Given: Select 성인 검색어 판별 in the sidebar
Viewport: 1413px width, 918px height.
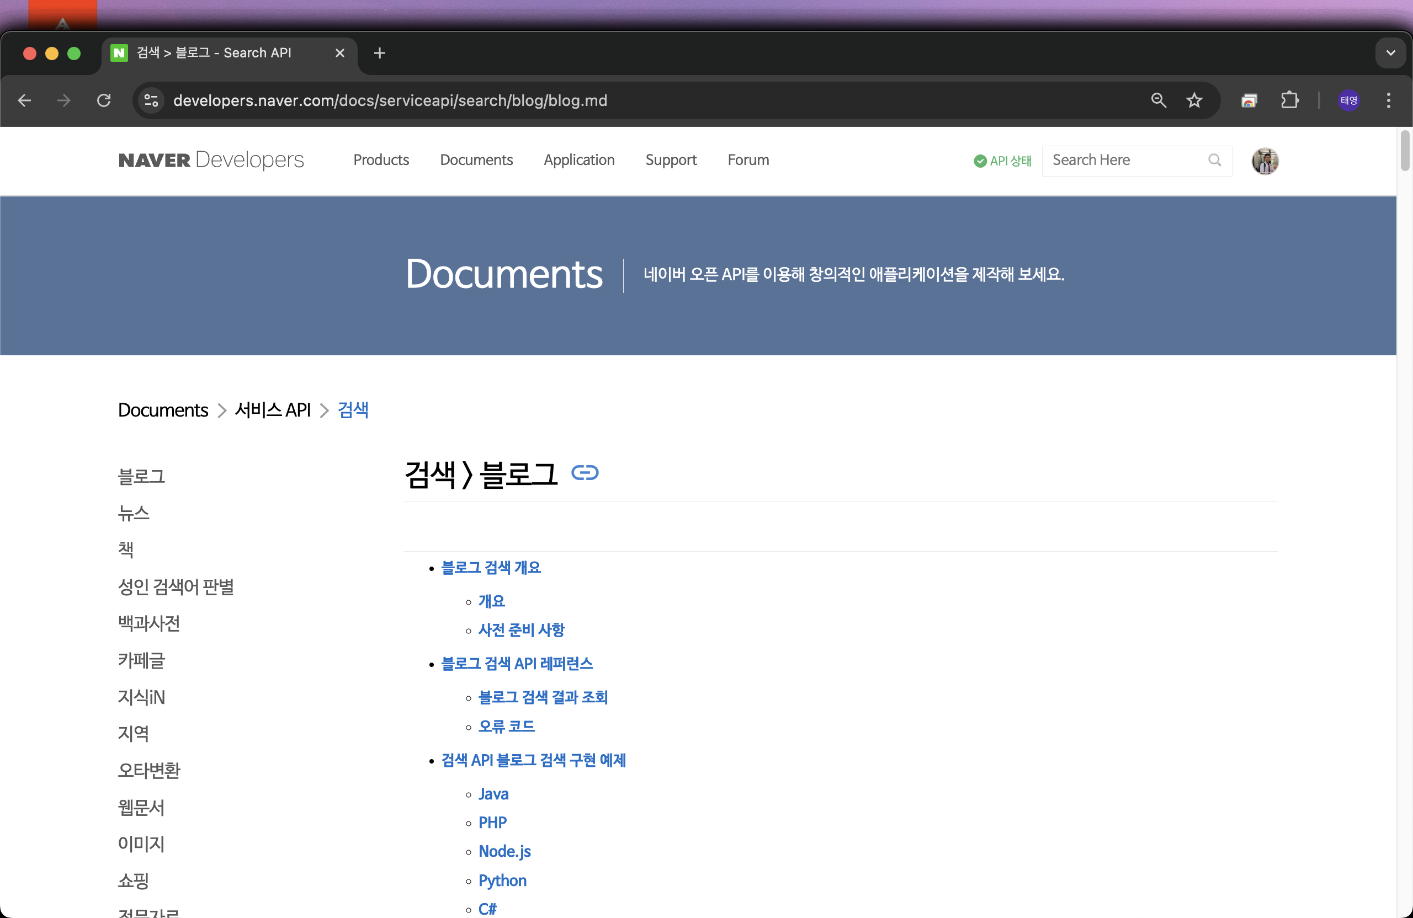Looking at the screenshot, I should [x=176, y=587].
